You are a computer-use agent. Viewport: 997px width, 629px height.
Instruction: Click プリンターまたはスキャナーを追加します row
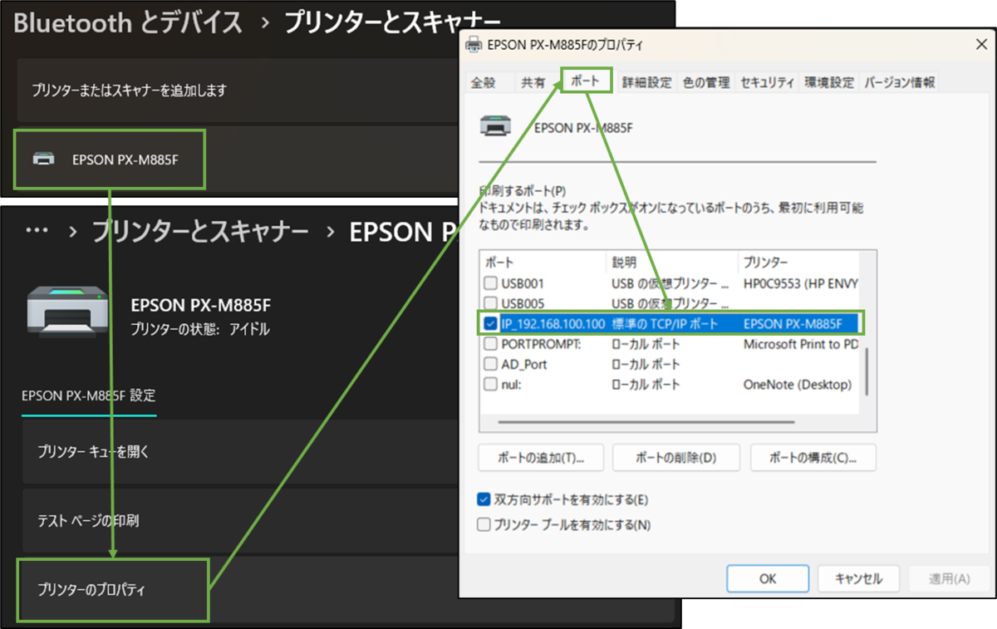click(x=236, y=90)
